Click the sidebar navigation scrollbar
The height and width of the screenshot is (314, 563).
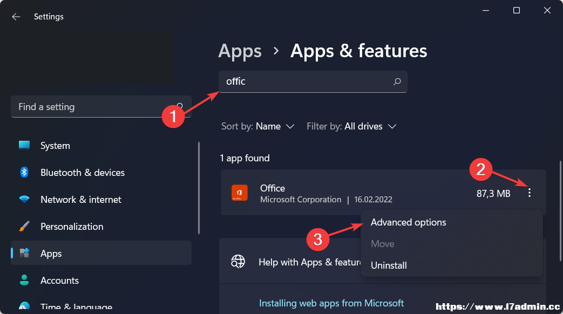click(199, 188)
